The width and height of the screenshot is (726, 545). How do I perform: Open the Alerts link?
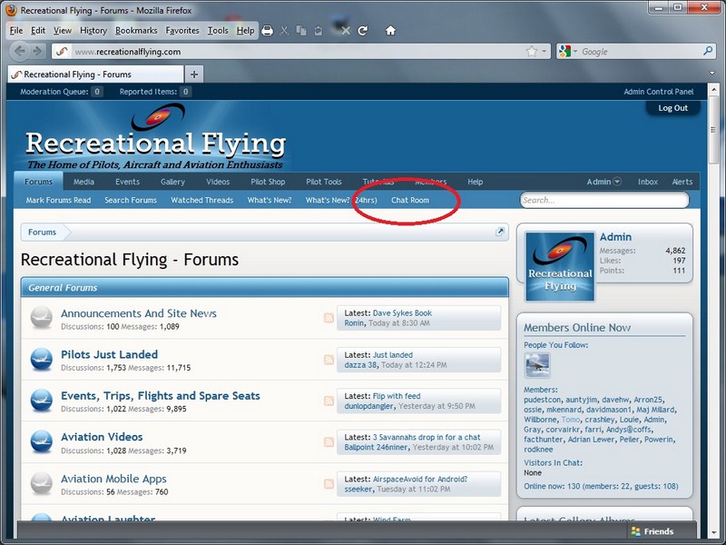pos(682,182)
